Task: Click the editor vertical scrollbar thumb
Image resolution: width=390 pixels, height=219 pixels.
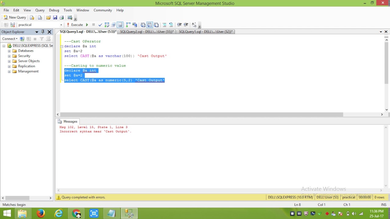Action: 387,63
